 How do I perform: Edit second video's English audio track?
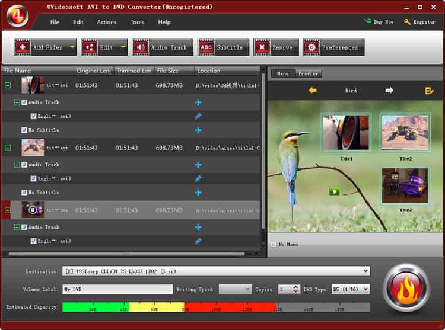198,178
